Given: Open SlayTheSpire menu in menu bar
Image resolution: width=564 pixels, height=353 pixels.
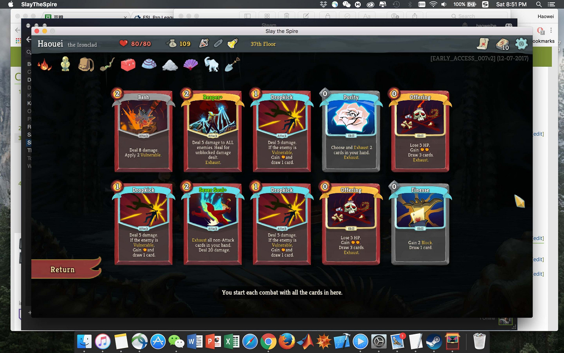Looking at the screenshot, I should (39, 4).
